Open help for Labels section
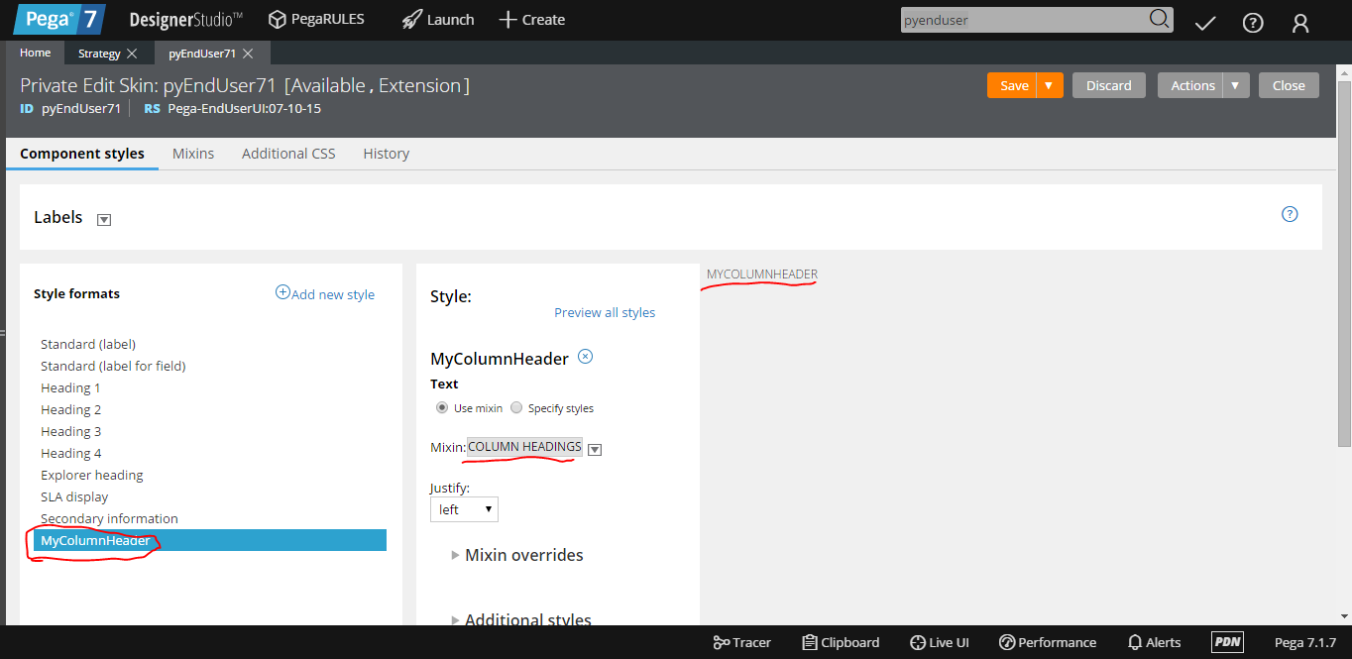This screenshot has height=659, width=1352. [1290, 214]
